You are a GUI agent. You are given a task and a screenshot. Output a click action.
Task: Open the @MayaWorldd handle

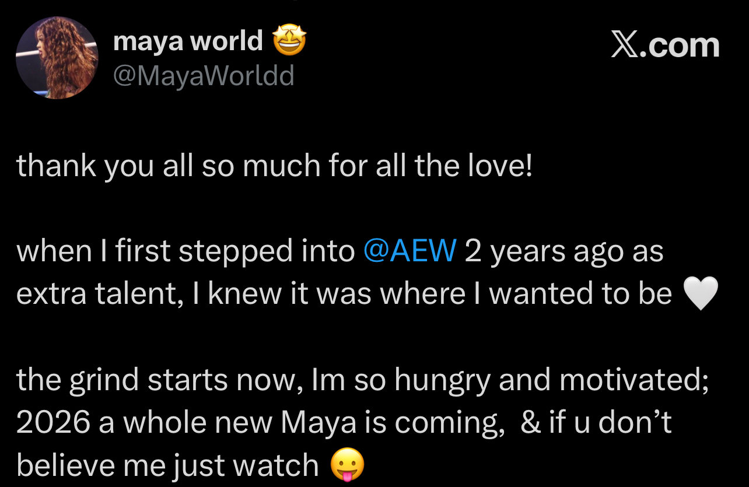203,76
